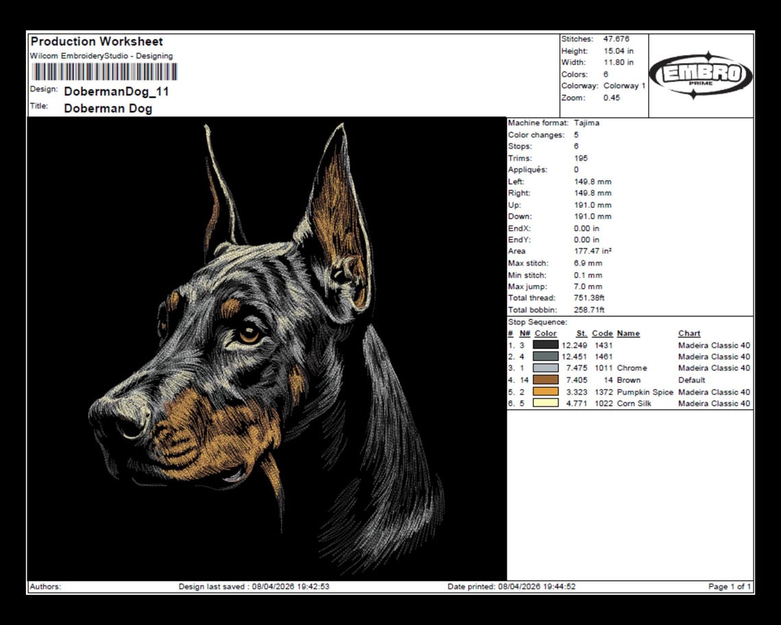Click the color name 'Pumpkin Spice'

click(645, 392)
